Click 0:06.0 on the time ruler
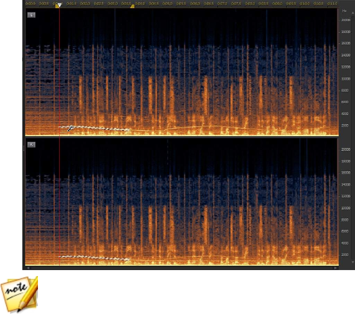This screenshot has width=355, height=314. (195, 4)
